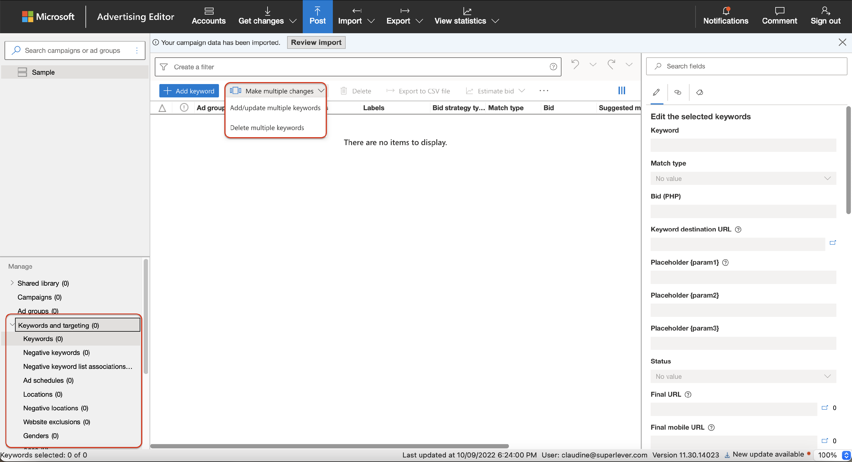Click the redo arrow icon
The width and height of the screenshot is (852, 462).
click(x=611, y=64)
